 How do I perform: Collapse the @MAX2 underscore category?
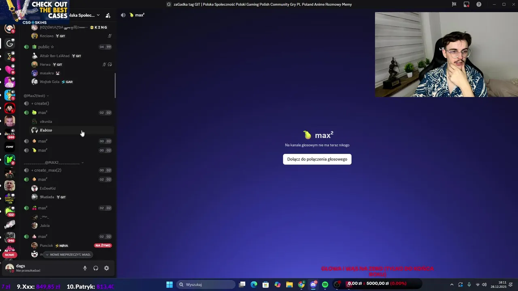coord(54,162)
